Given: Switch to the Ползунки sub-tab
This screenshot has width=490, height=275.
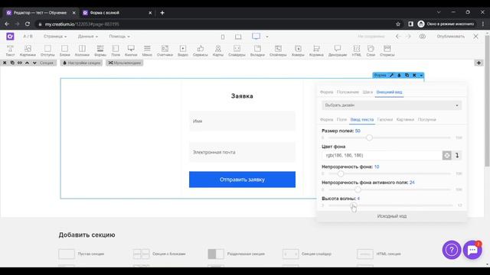Looking at the screenshot, I should (x=427, y=119).
